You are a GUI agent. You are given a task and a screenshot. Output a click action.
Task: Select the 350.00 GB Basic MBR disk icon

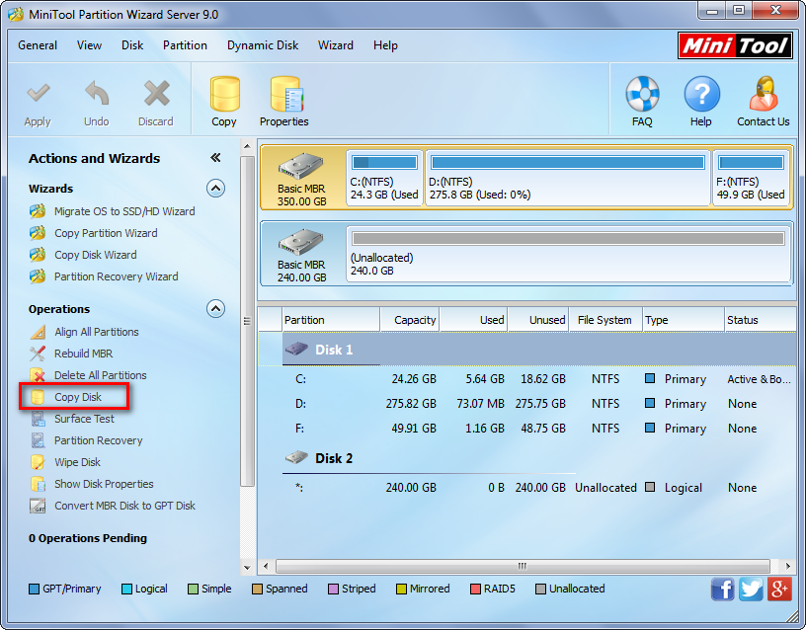point(301,166)
